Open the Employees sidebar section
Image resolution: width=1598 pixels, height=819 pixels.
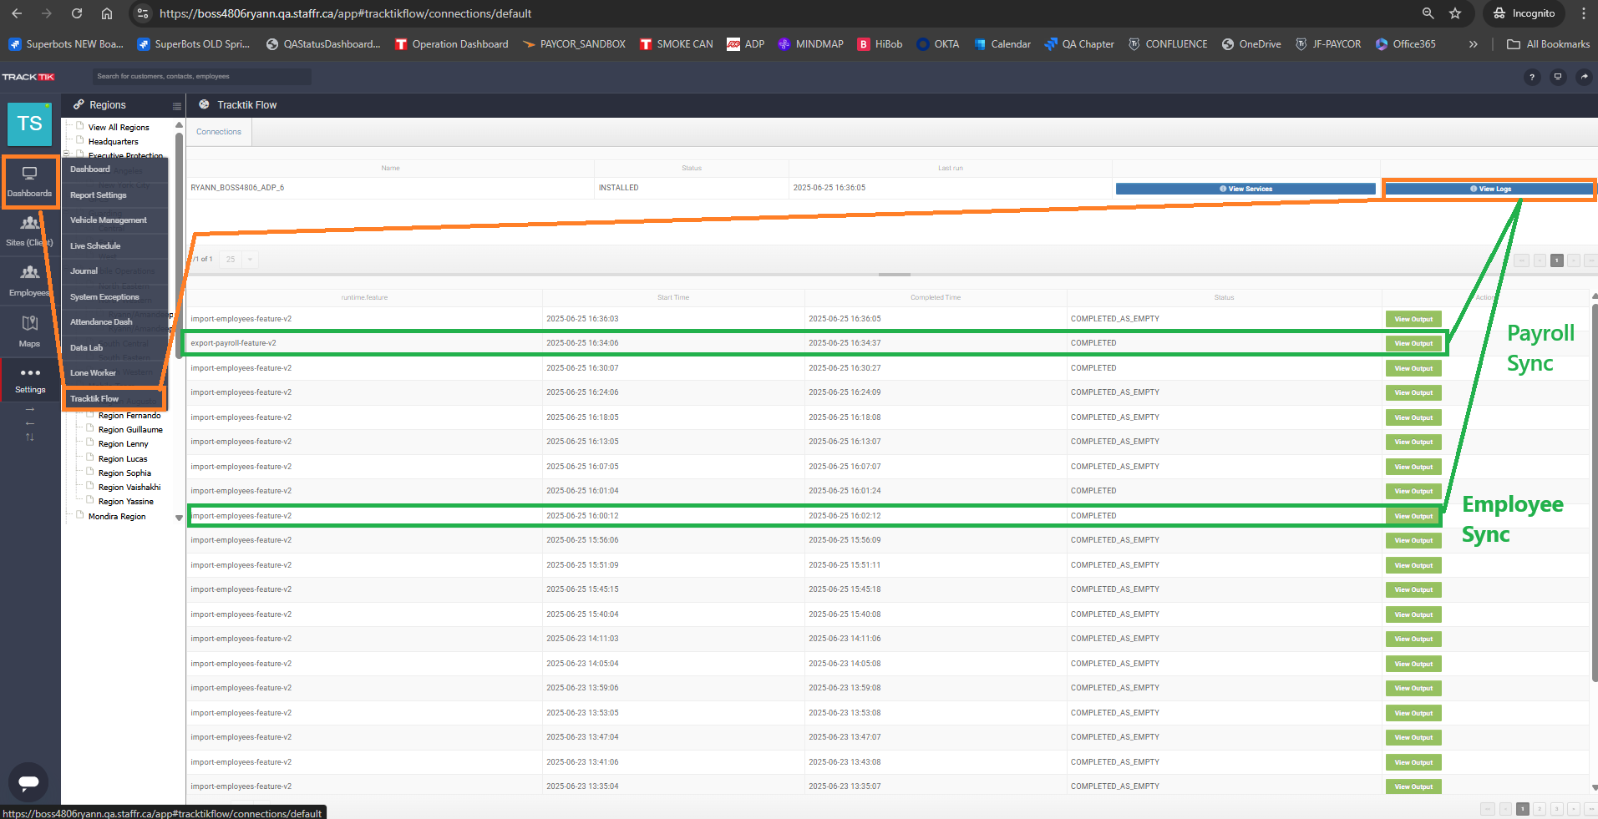tap(29, 281)
